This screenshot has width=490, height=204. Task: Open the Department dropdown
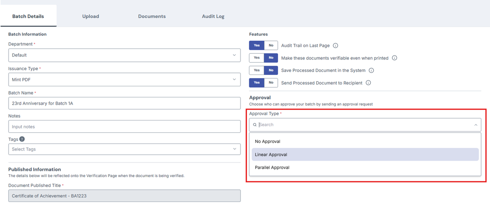pyautogui.click(x=124, y=55)
